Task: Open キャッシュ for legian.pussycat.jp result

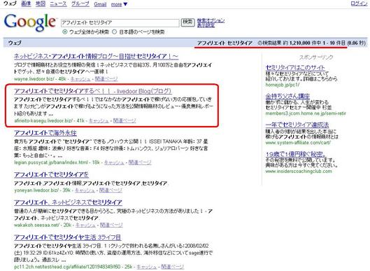Action: [x=114, y=162]
